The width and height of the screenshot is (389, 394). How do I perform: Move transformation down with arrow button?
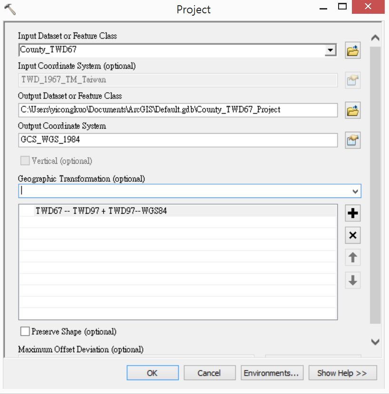[352, 280]
